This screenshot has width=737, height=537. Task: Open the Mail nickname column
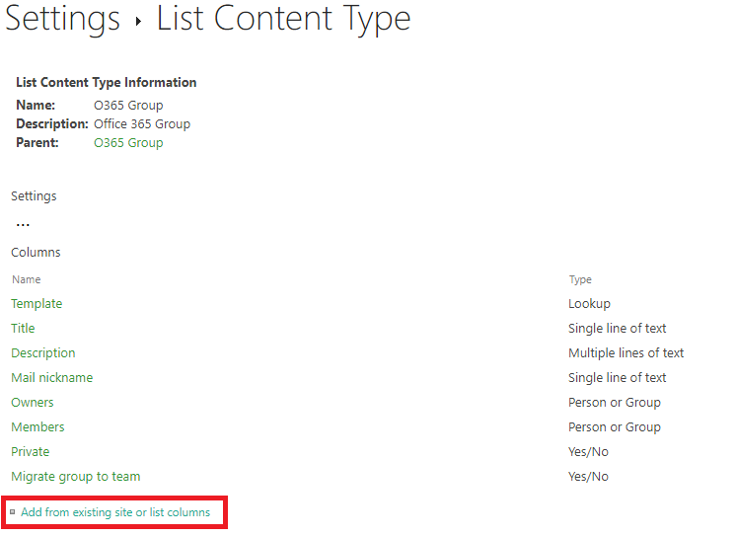point(52,378)
